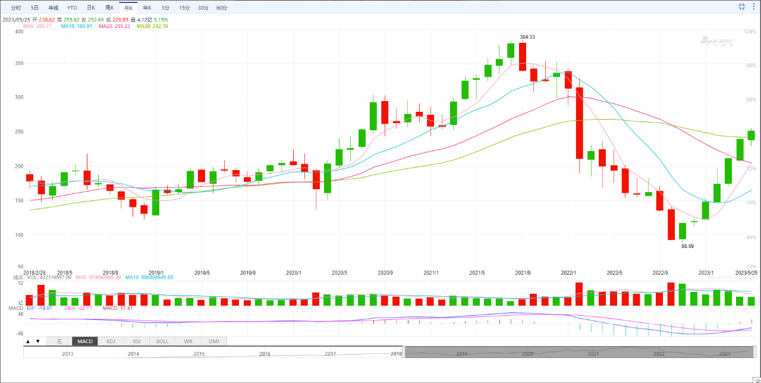761x383 pixels.
Task: Switch to the YTD tab
Action: [x=72, y=8]
